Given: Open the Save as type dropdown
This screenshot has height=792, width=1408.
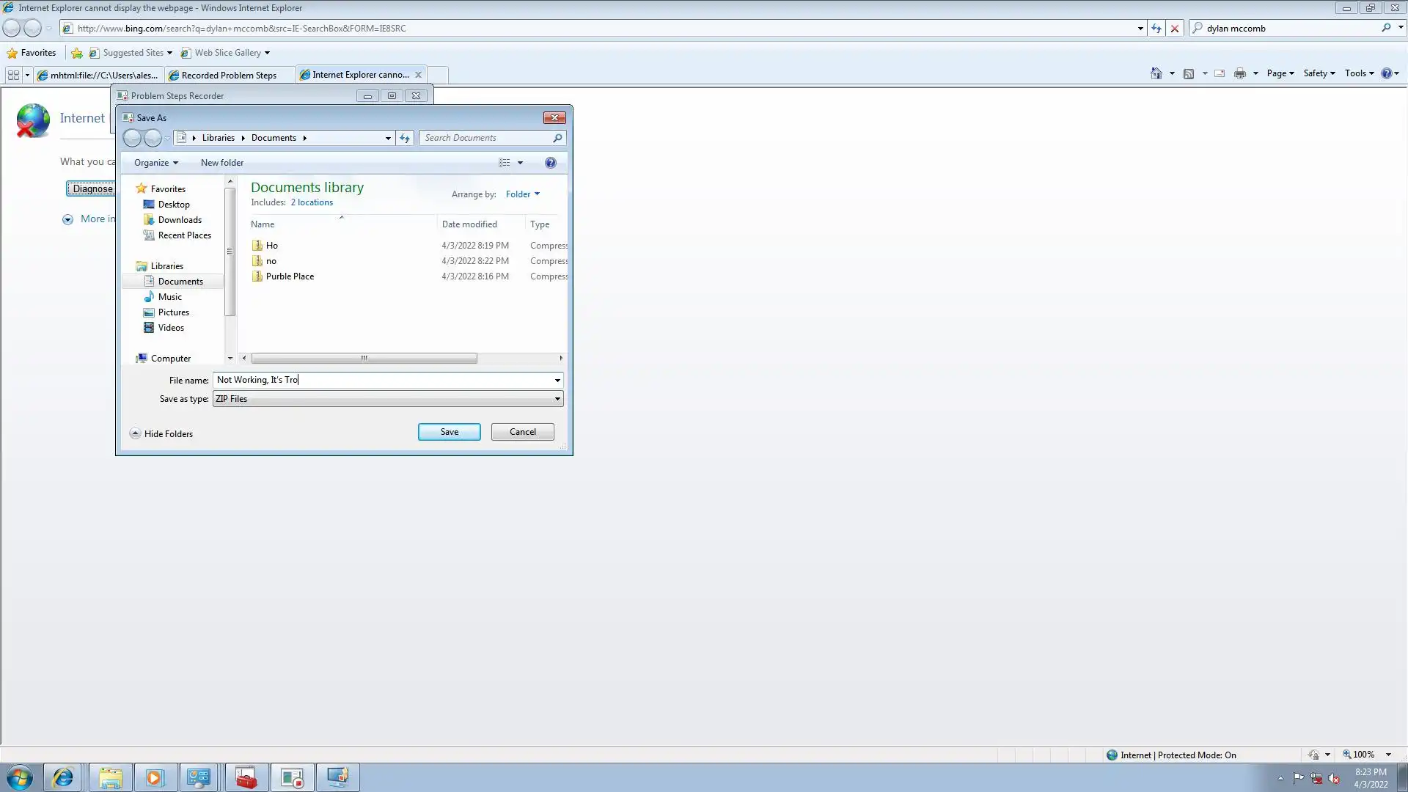Looking at the screenshot, I should tap(557, 399).
